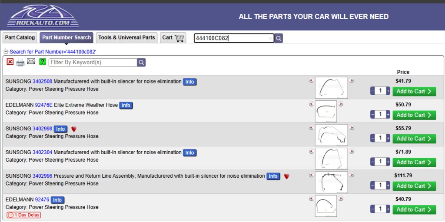The height and width of the screenshot is (222, 445).
Task: Collapse the Search for Part Number tree node
Action: click(6, 52)
